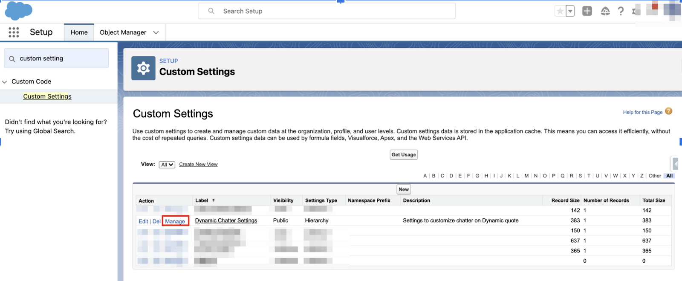Click the Description column header
The image size is (682, 281).
tap(416, 200)
